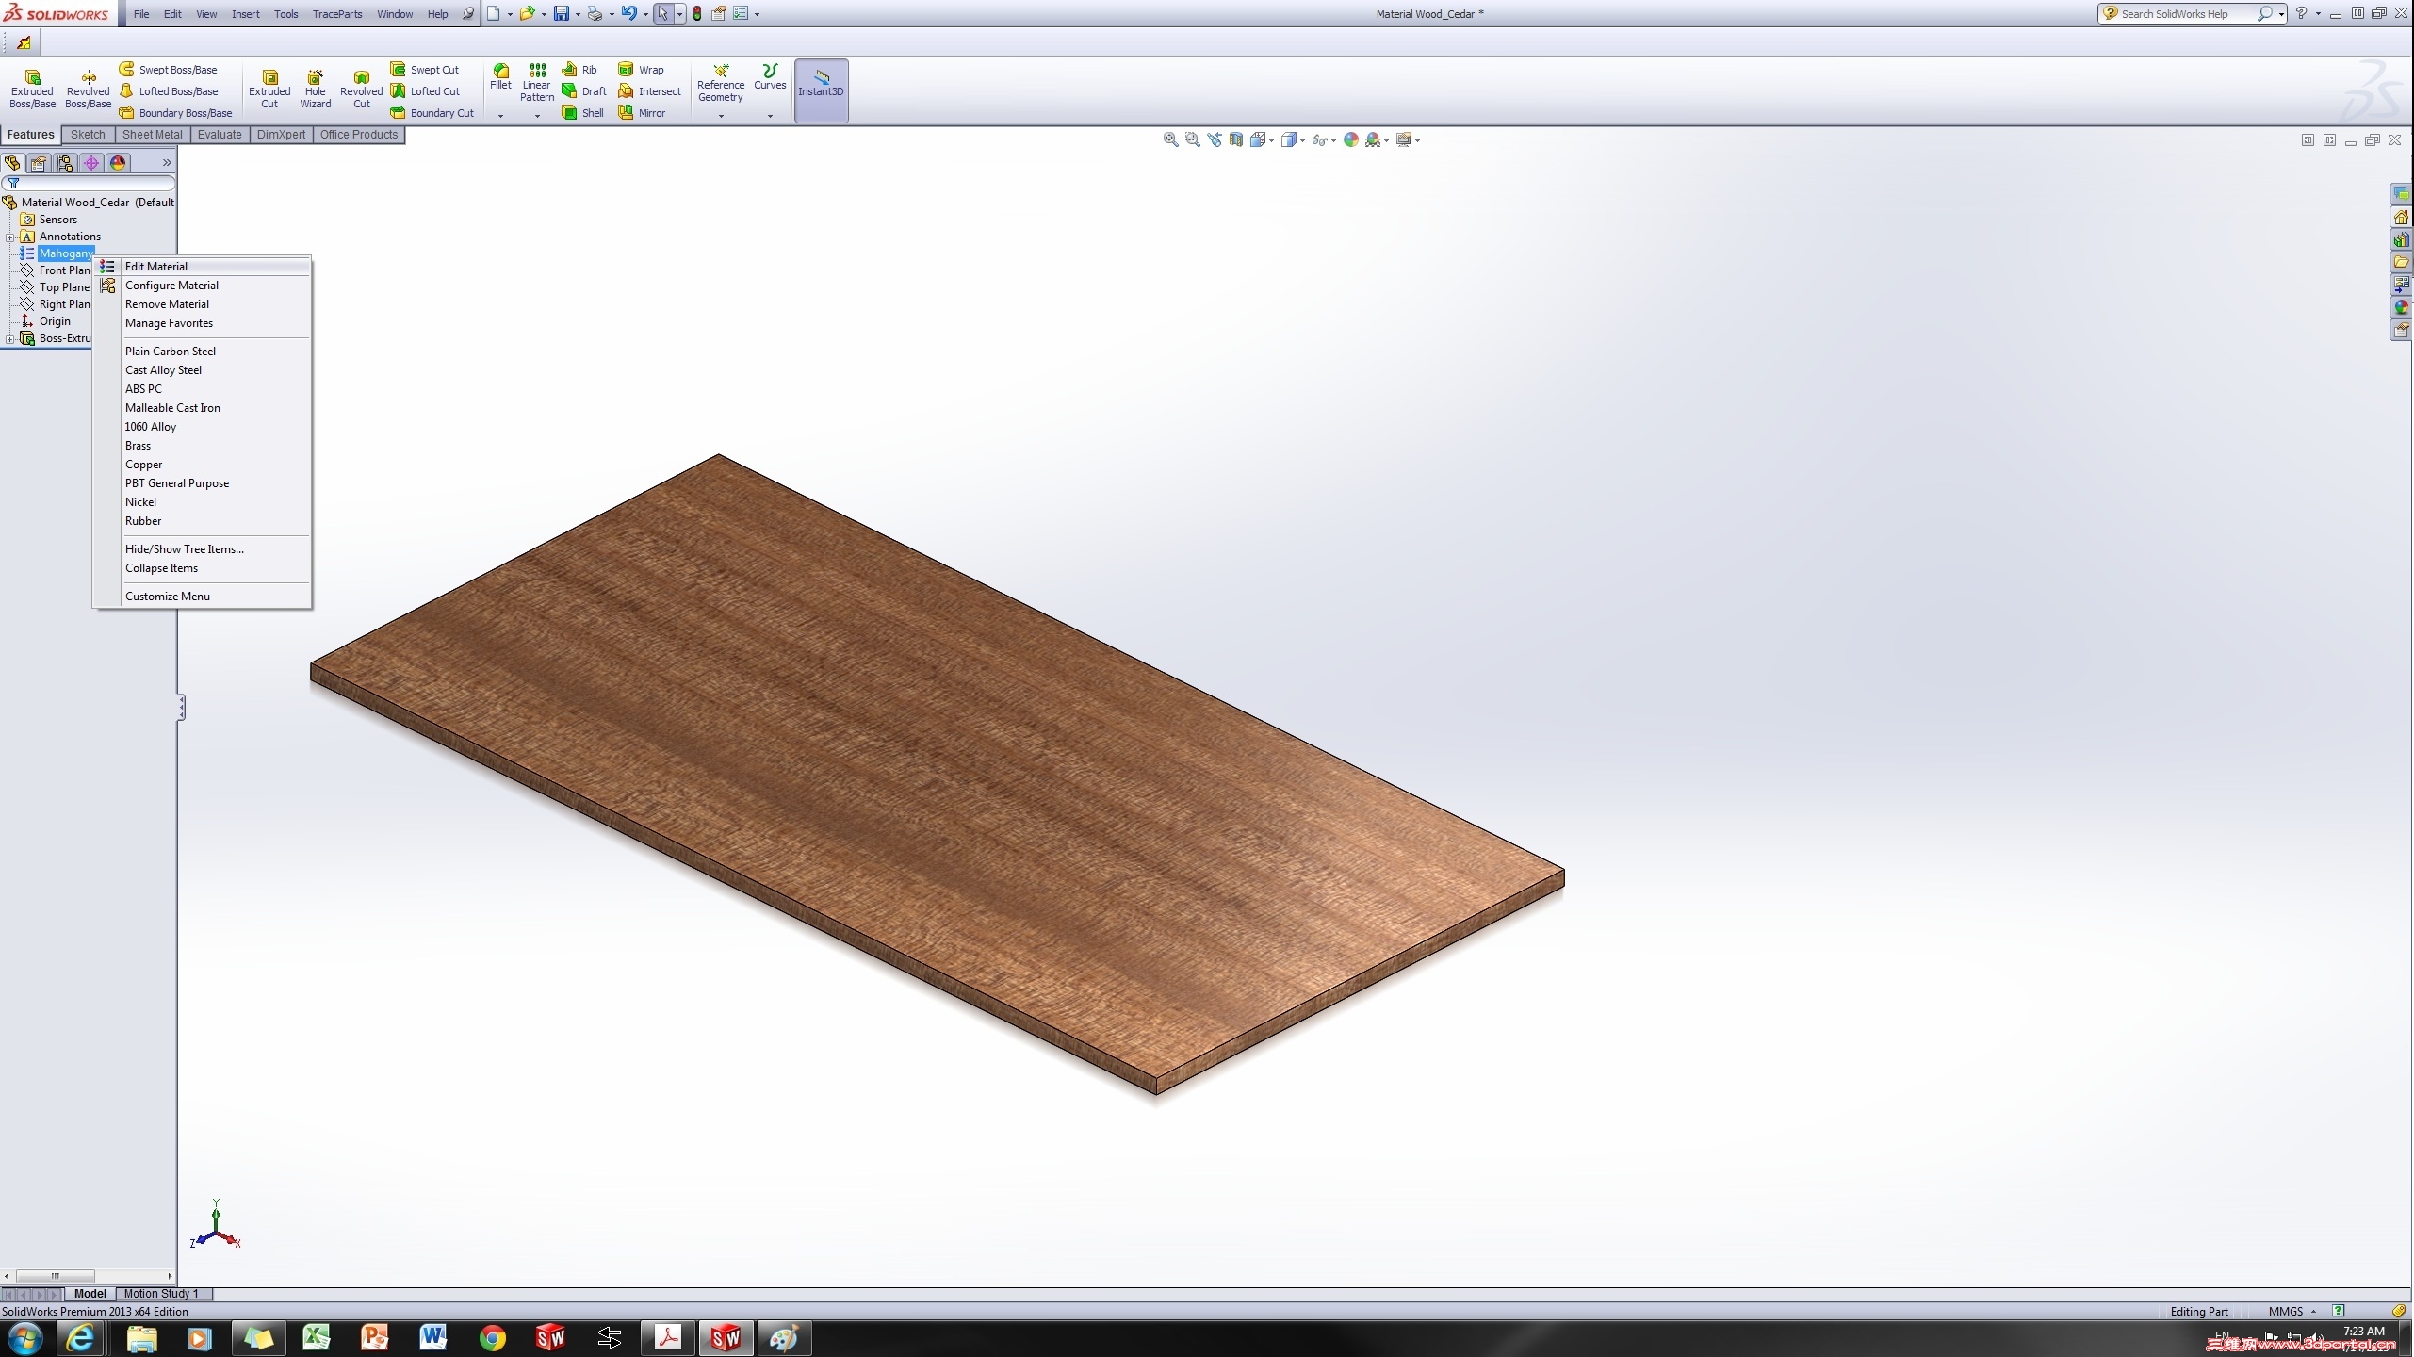
Task: Choose the Rib tool
Action: (x=580, y=70)
